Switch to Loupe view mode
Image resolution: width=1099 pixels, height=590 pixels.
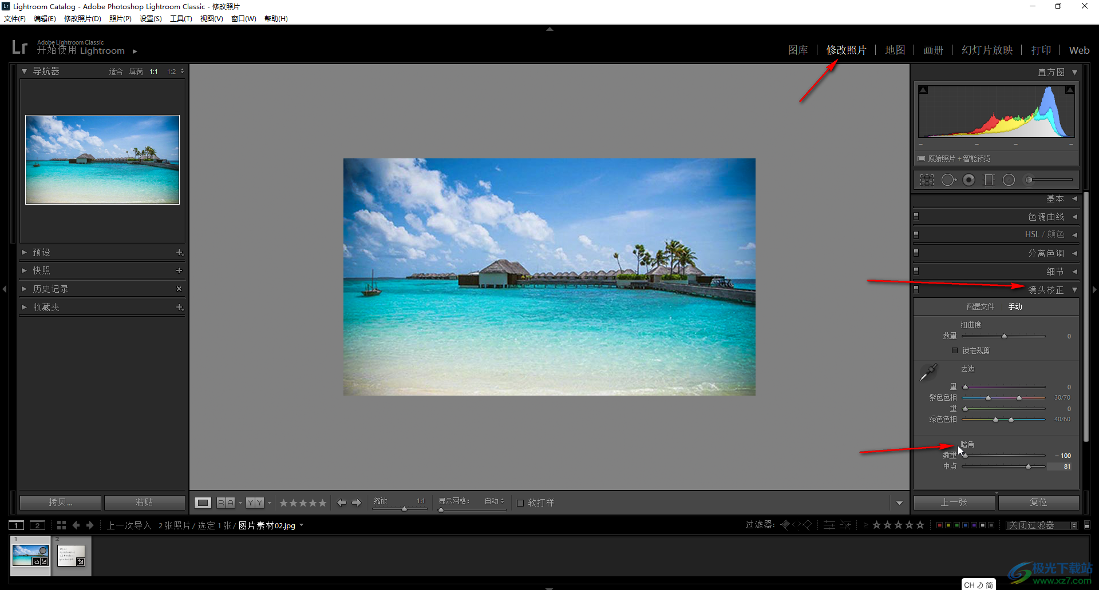[203, 503]
